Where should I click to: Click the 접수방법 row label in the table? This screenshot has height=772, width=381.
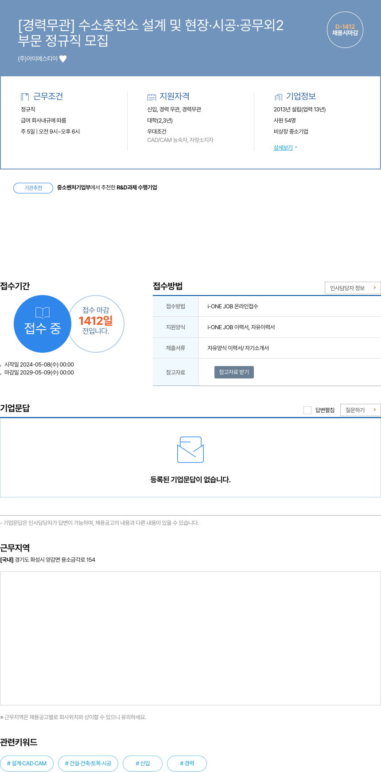coord(175,307)
